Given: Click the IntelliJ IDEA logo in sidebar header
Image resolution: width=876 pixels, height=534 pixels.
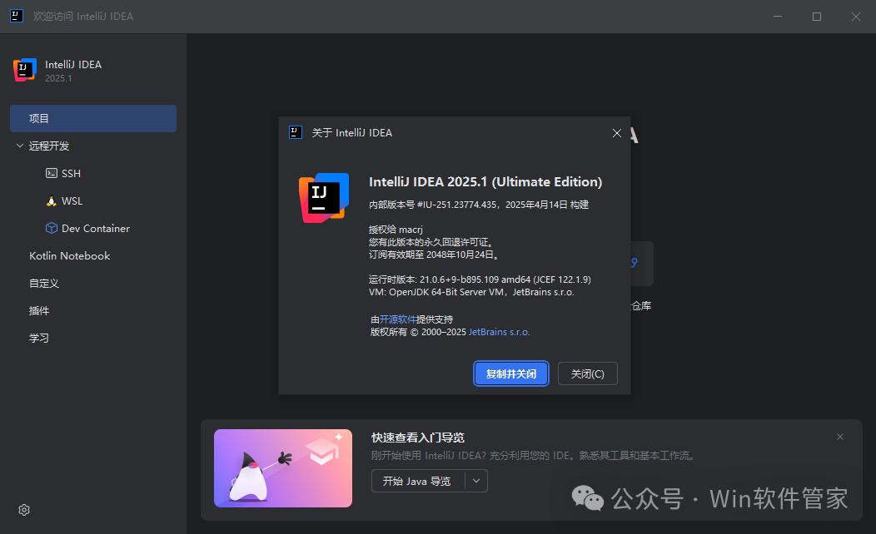Looking at the screenshot, I should click(x=25, y=70).
